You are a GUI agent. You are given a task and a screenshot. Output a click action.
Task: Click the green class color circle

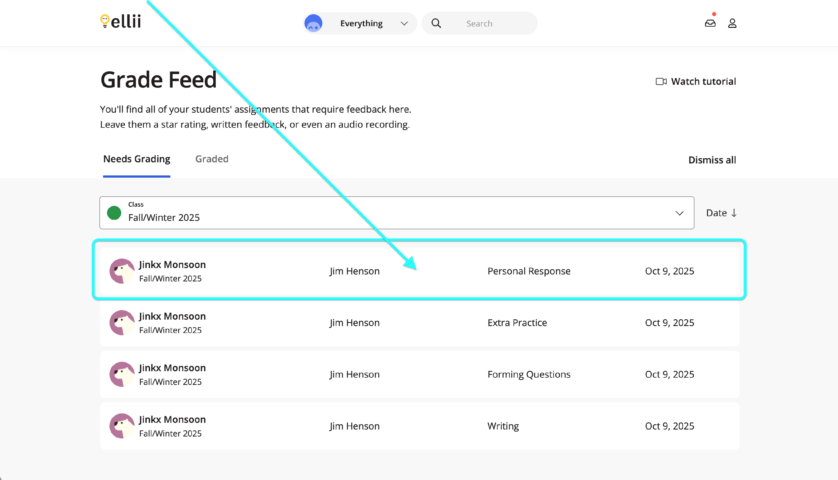[x=114, y=213]
